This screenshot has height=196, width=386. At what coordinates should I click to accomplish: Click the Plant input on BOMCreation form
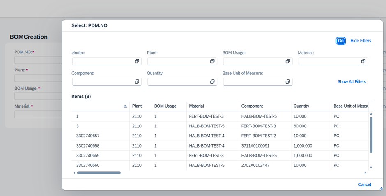[38, 78]
